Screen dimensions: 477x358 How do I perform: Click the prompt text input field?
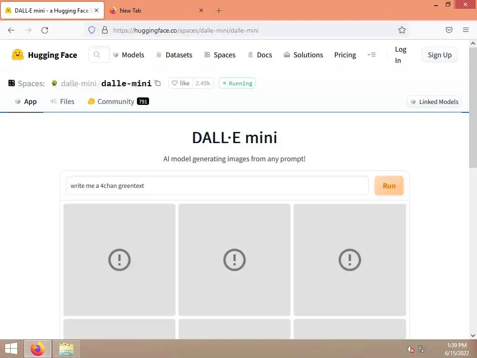(217, 186)
